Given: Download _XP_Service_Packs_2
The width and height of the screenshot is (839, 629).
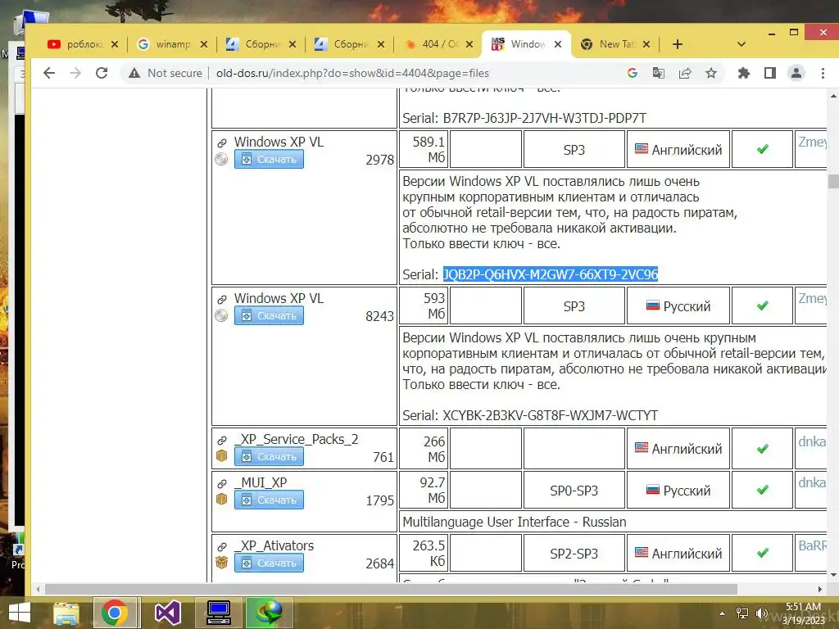Looking at the screenshot, I should [269, 457].
